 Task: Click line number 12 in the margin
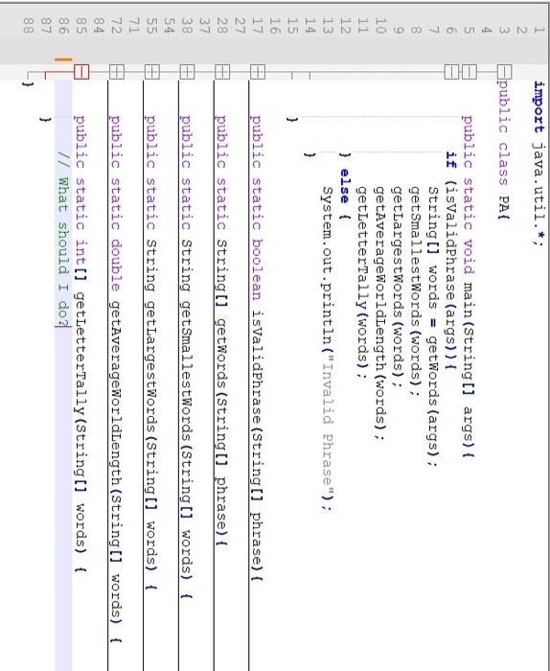click(x=346, y=26)
